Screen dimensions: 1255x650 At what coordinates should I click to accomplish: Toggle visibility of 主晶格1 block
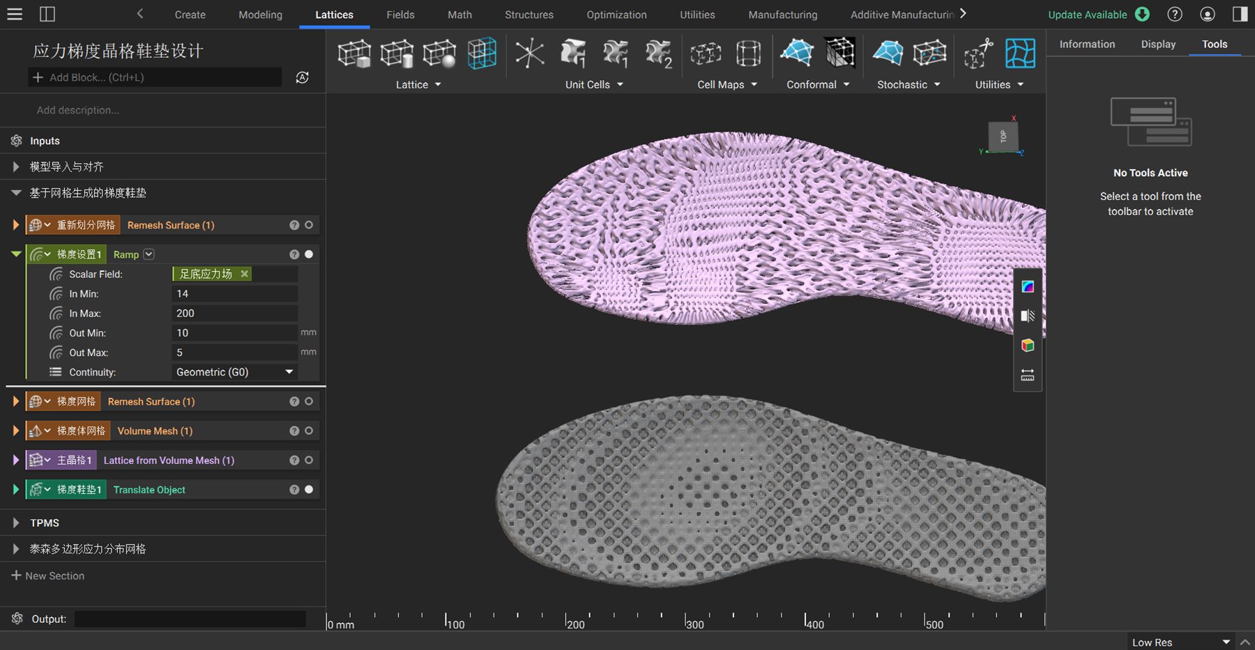(x=309, y=460)
